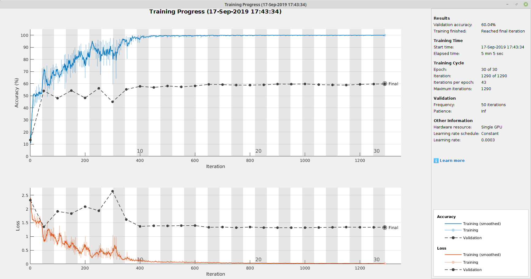Click the Accuracy (%) y-axis label
The width and height of the screenshot is (531, 279).
17,93
